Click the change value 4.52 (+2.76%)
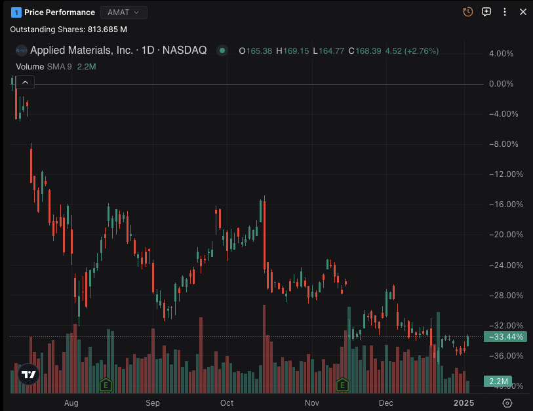533x411 pixels. (412, 51)
